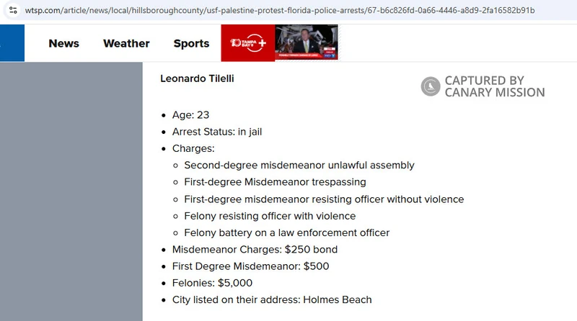The width and height of the screenshot is (577, 321).
Task: Click the 'Age: 23' list item
Action: [x=190, y=115]
